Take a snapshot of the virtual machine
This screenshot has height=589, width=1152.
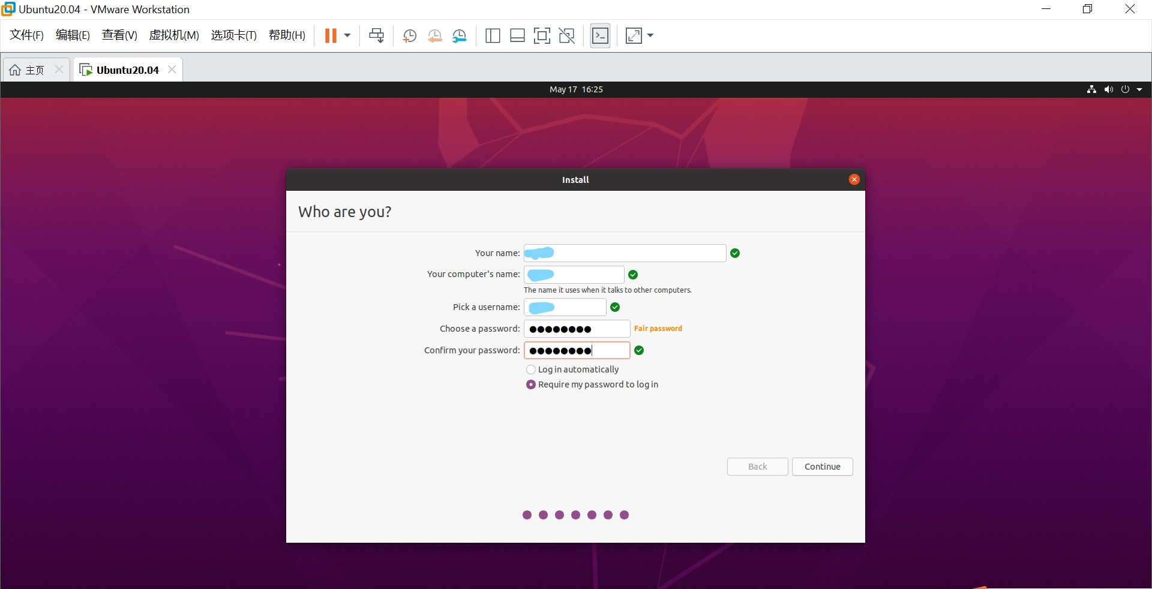(410, 36)
